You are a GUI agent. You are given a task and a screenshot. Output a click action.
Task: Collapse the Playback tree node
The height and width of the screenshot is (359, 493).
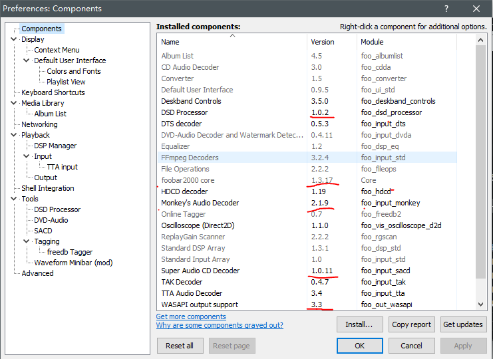point(14,135)
